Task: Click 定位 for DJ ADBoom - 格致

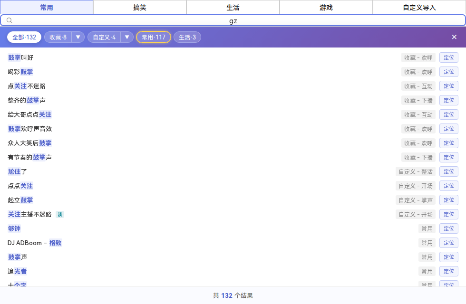Action: tap(449, 243)
